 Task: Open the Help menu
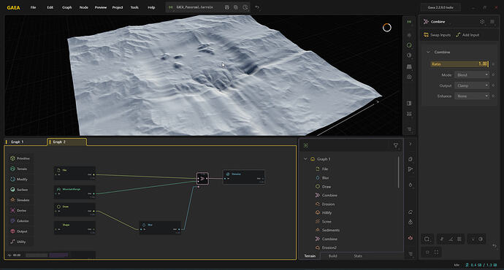(x=151, y=7)
